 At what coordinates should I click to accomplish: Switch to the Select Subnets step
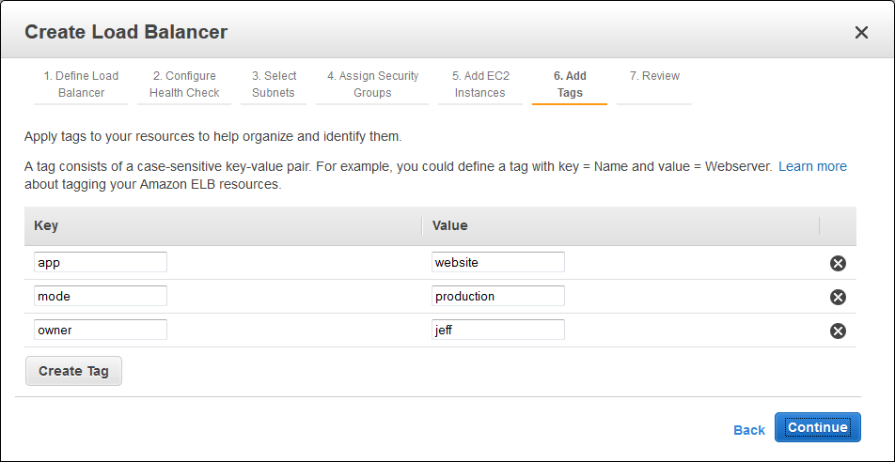274,85
